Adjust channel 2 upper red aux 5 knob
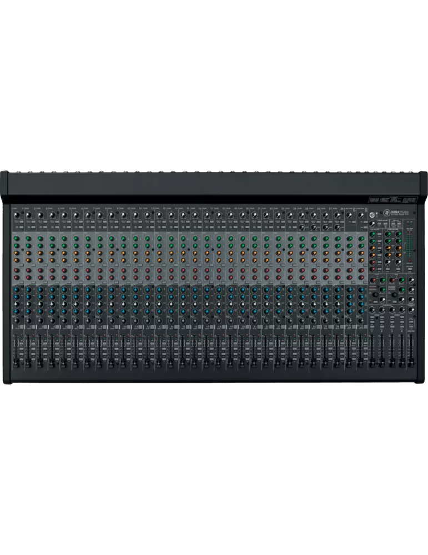Image resolution: width=428 pixels, height=555 pixels. [28, 270]
